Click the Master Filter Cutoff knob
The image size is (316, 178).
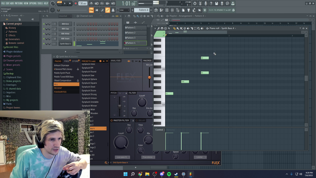120,142
